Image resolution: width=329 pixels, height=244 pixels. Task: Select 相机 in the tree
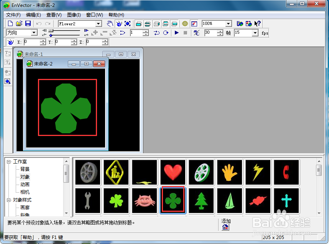[25, 192]
